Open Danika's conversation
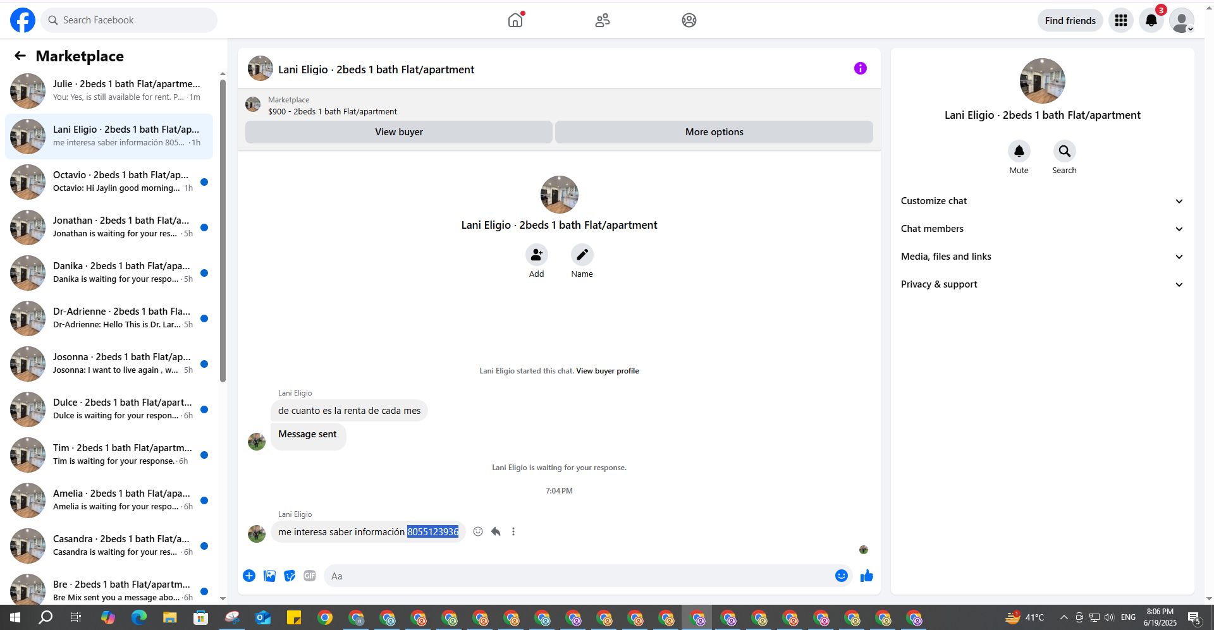 pyautogui.click(x=109, y=273)
